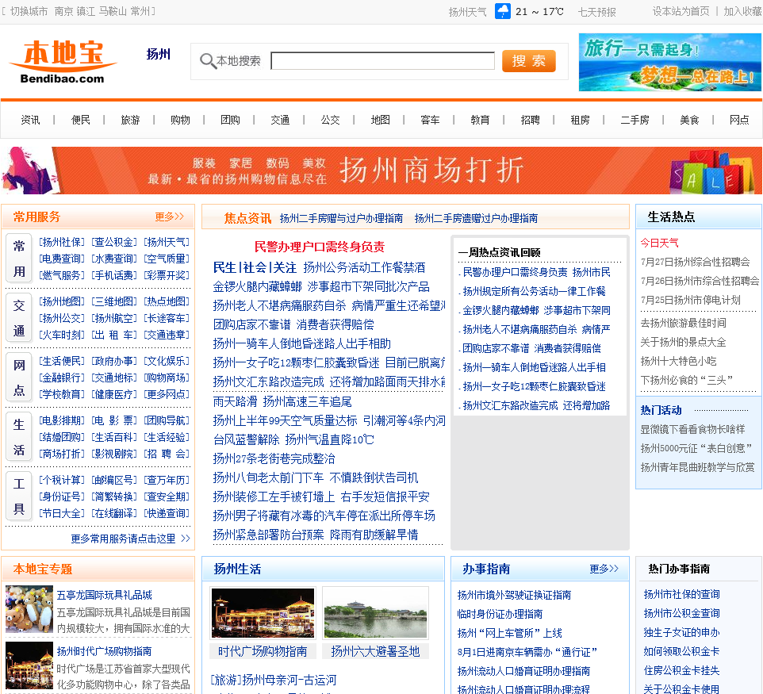Open the 五亭龙国际玩具礼品城 toy thumbnail
The height and width of the screenshot is (694, 763).
pos(29,609)
